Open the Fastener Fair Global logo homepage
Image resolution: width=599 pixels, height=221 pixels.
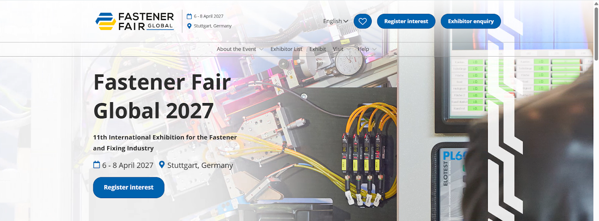pos(135,21)
